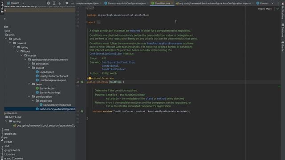Collapse the starter package folder
The height and width of the screenshot is (160, 285).
[22, 56]
